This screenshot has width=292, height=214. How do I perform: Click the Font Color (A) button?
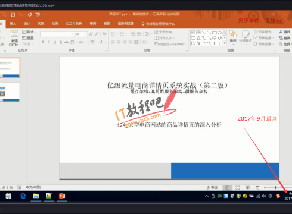101,42
